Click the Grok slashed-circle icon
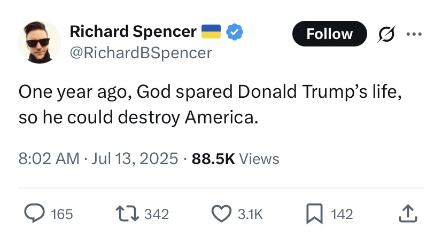This screenshot has width=442, height=242. tap(386, 34)
